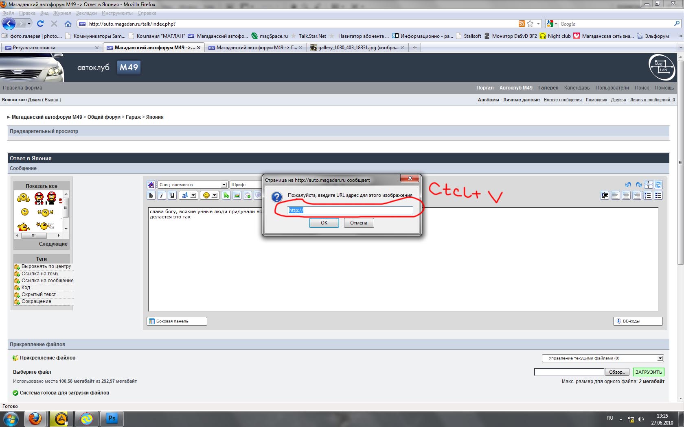Toggle the Боковая панель side panel
The image size is (684, 427).
coord(177,321)
